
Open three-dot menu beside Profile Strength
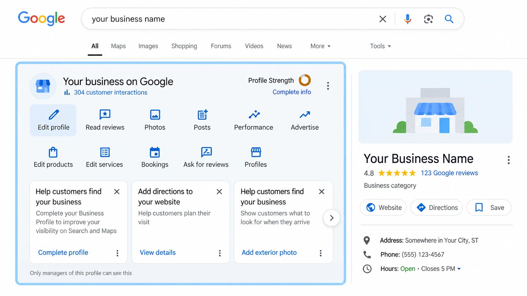click(x=328, y=86)
